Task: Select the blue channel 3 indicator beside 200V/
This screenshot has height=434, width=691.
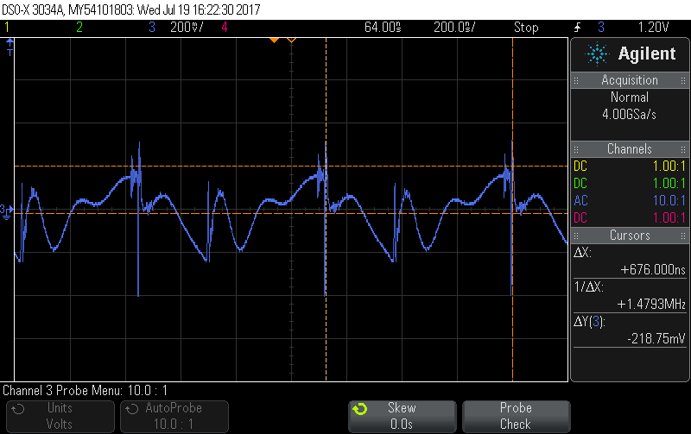Action: 152,28
